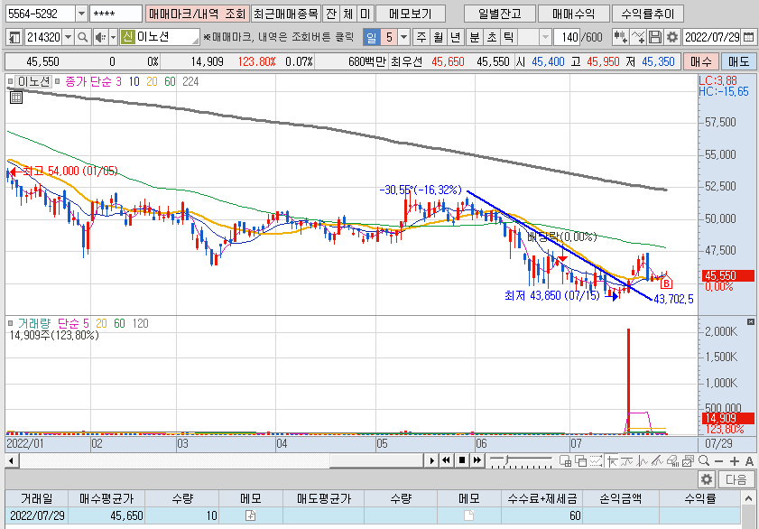Open the calendar picker beside 2022/07/29
This screenshot has height=529, width=759.
748,37
